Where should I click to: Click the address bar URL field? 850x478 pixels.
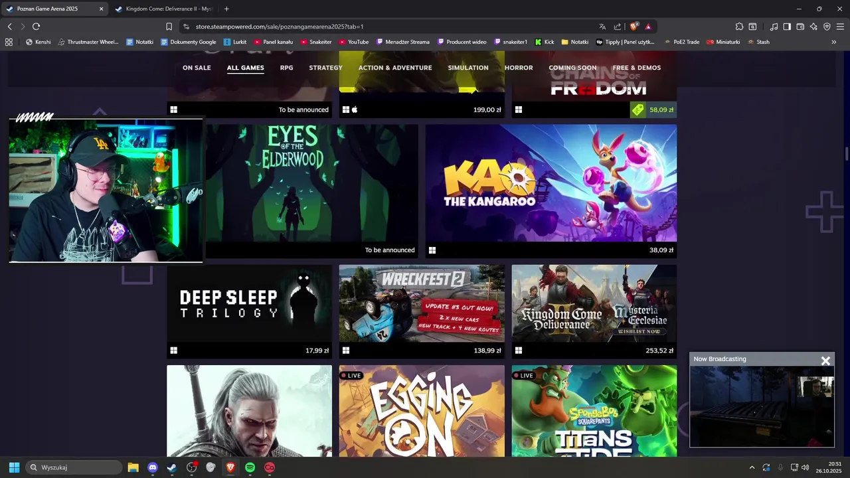click(x=392, y=27)
